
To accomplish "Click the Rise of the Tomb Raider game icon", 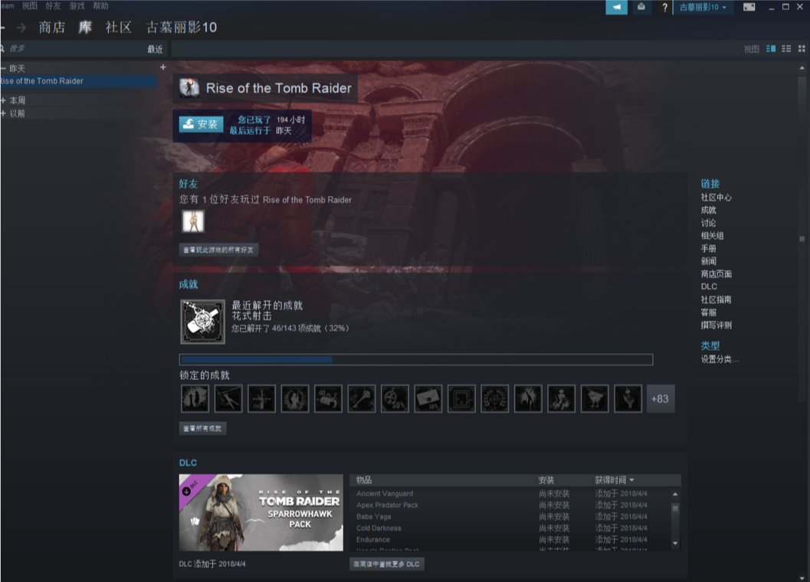I will [189, 88].
